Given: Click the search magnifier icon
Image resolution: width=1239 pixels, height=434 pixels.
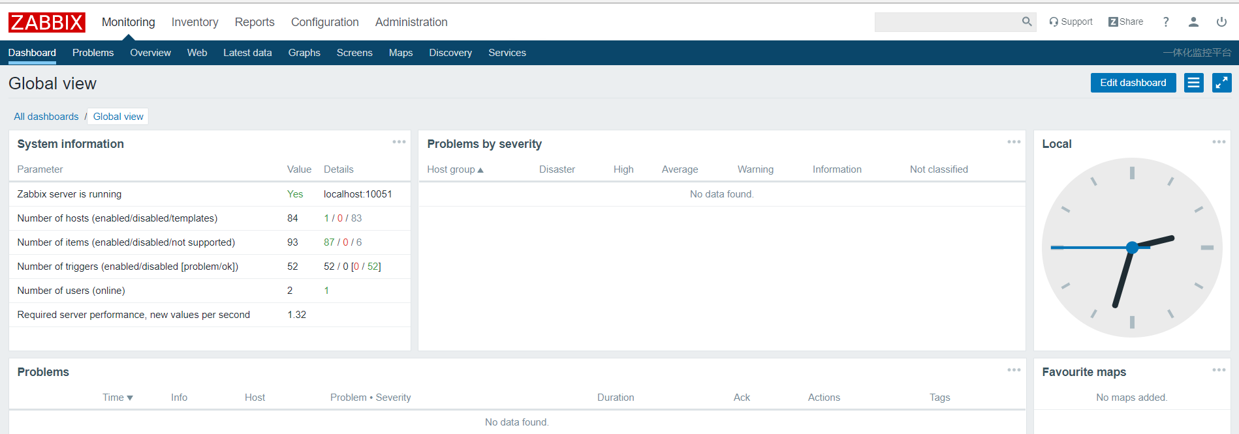Looking at the screenshot, I should tap(1026, 22).
